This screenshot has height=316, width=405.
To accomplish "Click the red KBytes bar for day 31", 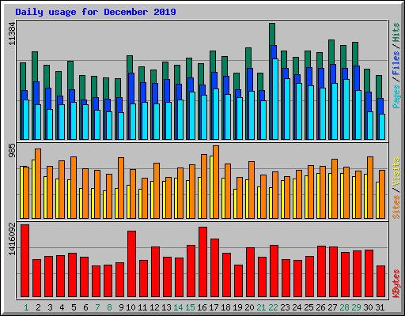I will (x=381, y=281).
